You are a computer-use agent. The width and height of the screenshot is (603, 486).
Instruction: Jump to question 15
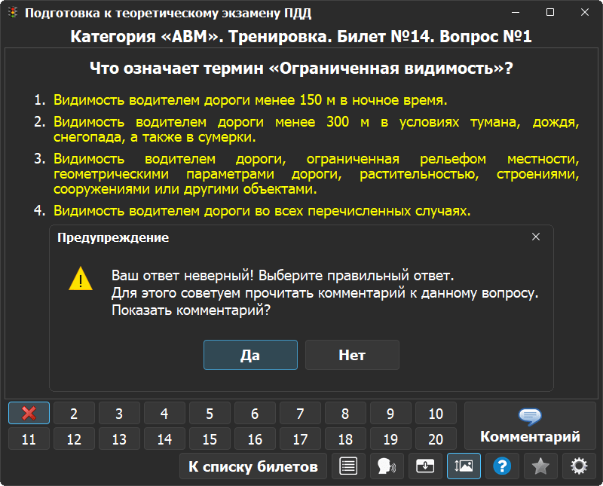pyautogui.click(x=210, y=439)
